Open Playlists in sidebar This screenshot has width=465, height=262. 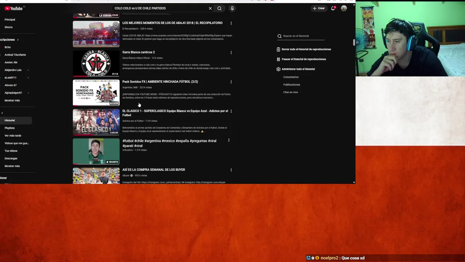10,128
